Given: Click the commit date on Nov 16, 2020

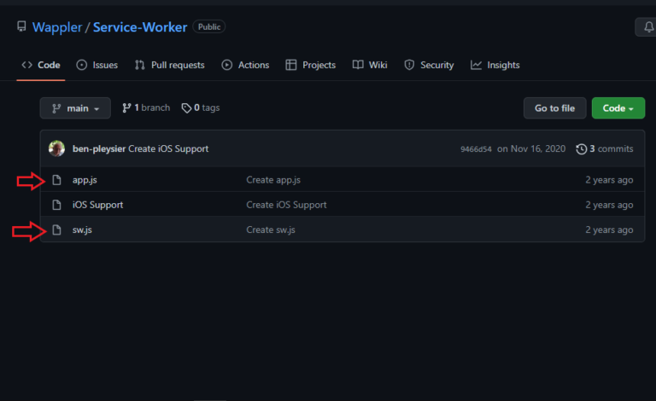Looking at the screenshot, I should pyautogui.click(x=531, y=148).
